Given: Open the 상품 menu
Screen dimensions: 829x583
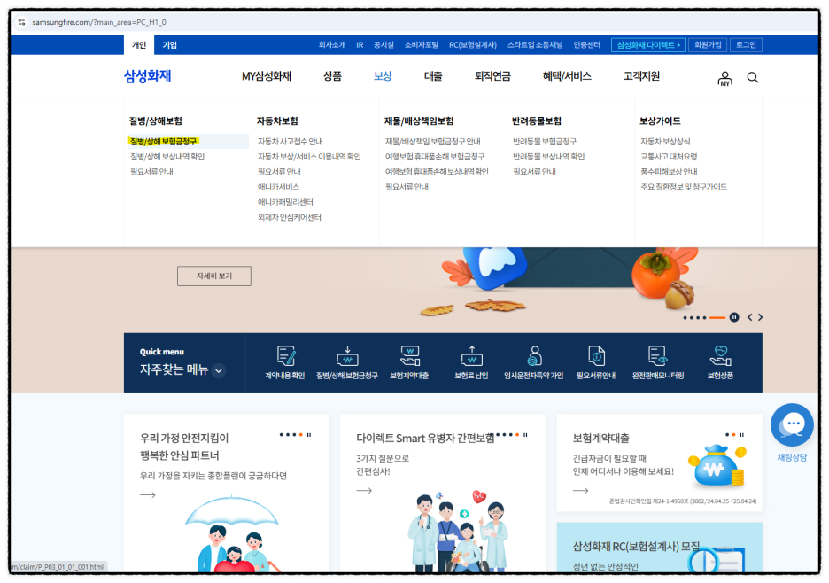Looking at the screenshot, I should [x=332, y=76].
